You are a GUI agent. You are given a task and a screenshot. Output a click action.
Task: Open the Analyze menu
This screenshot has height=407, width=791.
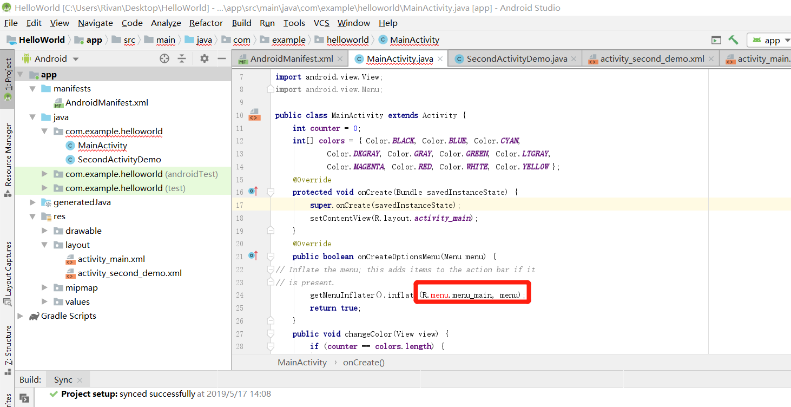tap(166, 23)
